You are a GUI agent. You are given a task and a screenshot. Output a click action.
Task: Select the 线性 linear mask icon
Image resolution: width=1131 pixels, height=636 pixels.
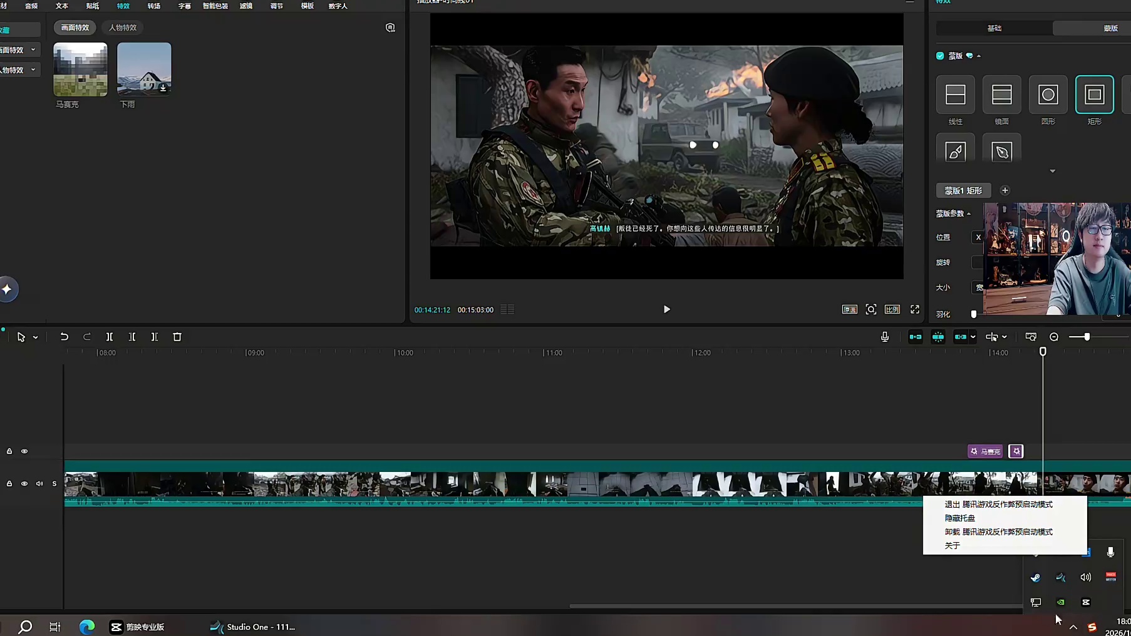955,95
